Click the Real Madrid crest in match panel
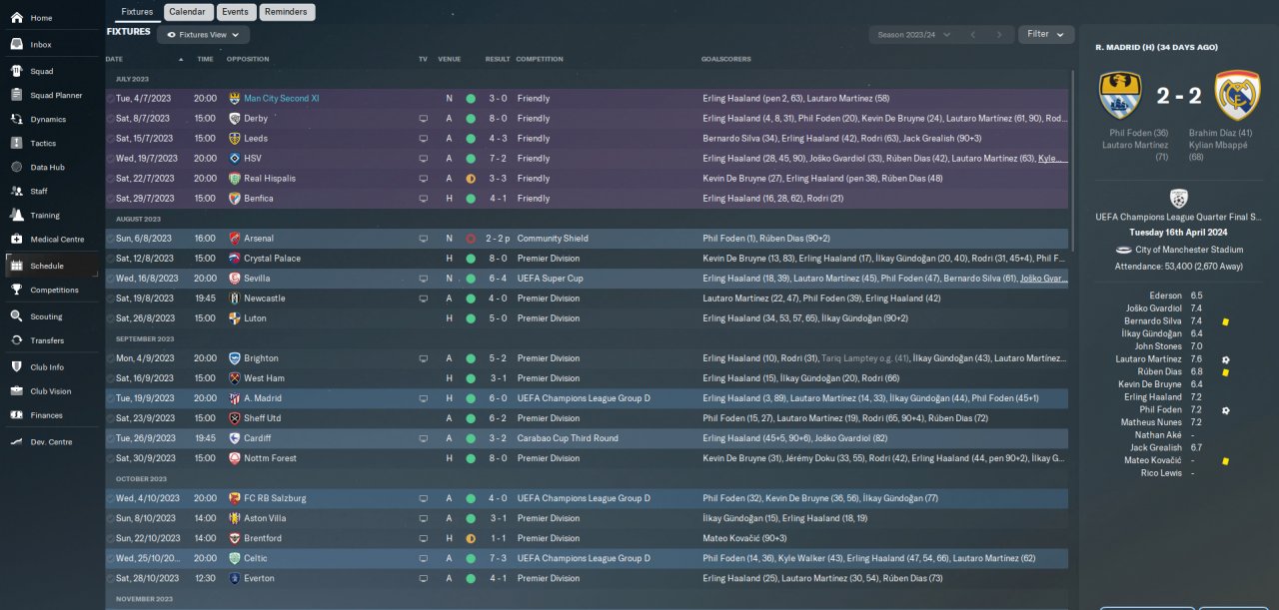 (1237, 95)
